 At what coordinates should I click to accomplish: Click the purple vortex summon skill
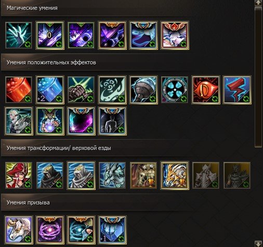(50, 230)
